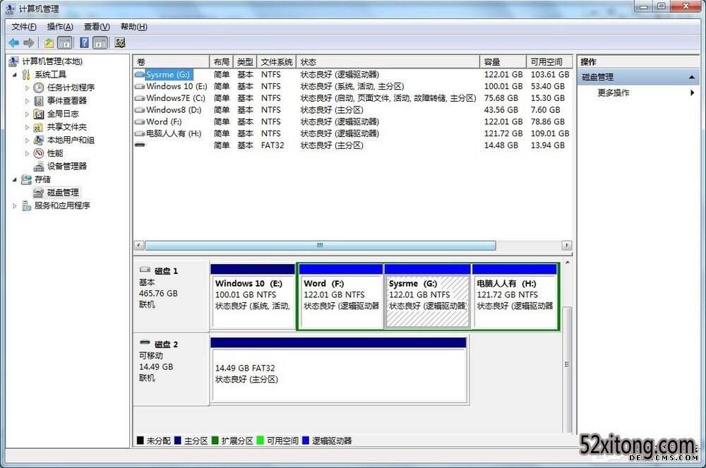This screenshot has height=468, width=706.
Task: Click the Sysrme (G:) volume drive icon
Action: [140, 74]
